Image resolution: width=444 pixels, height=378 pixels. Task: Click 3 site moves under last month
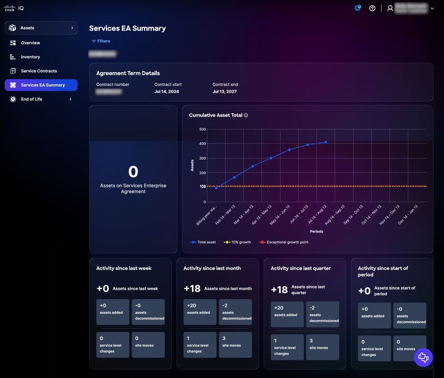pyautogui.click(x=235, y=345)
